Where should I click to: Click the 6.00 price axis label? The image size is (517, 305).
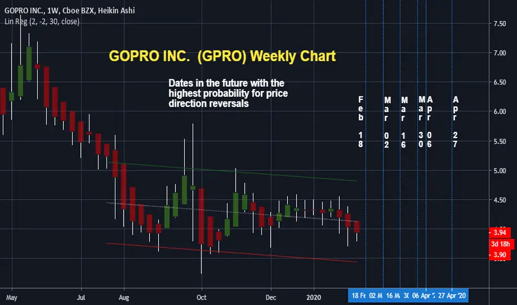499,111
